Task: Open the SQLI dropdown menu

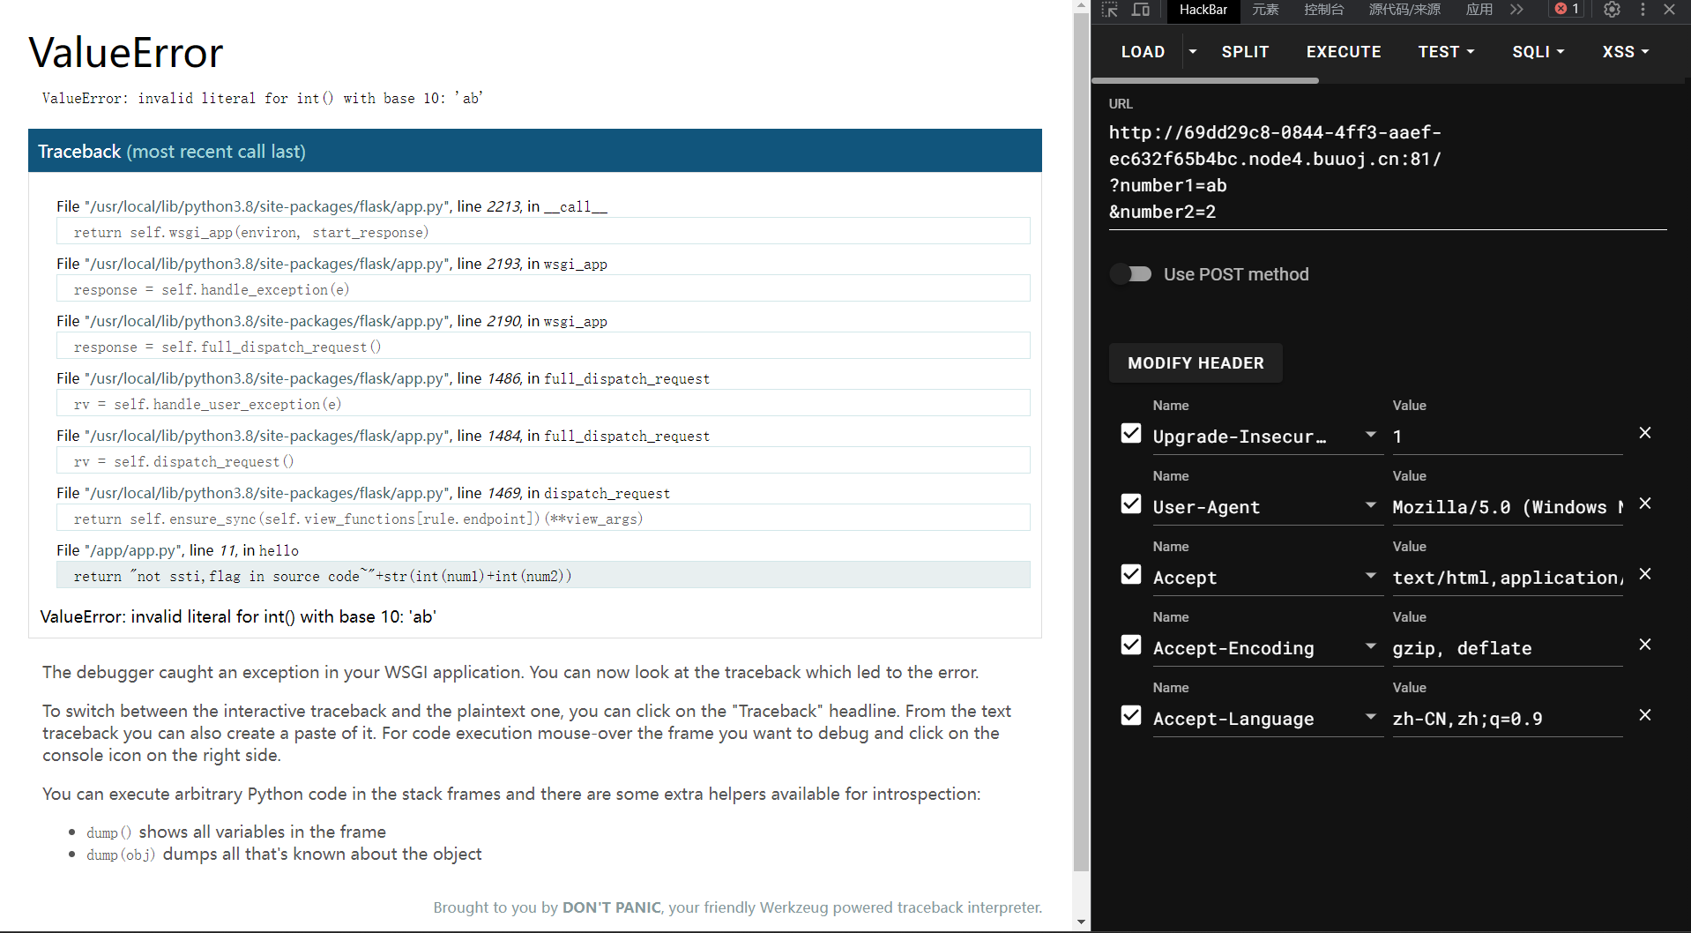Action: coord(1538,52)
